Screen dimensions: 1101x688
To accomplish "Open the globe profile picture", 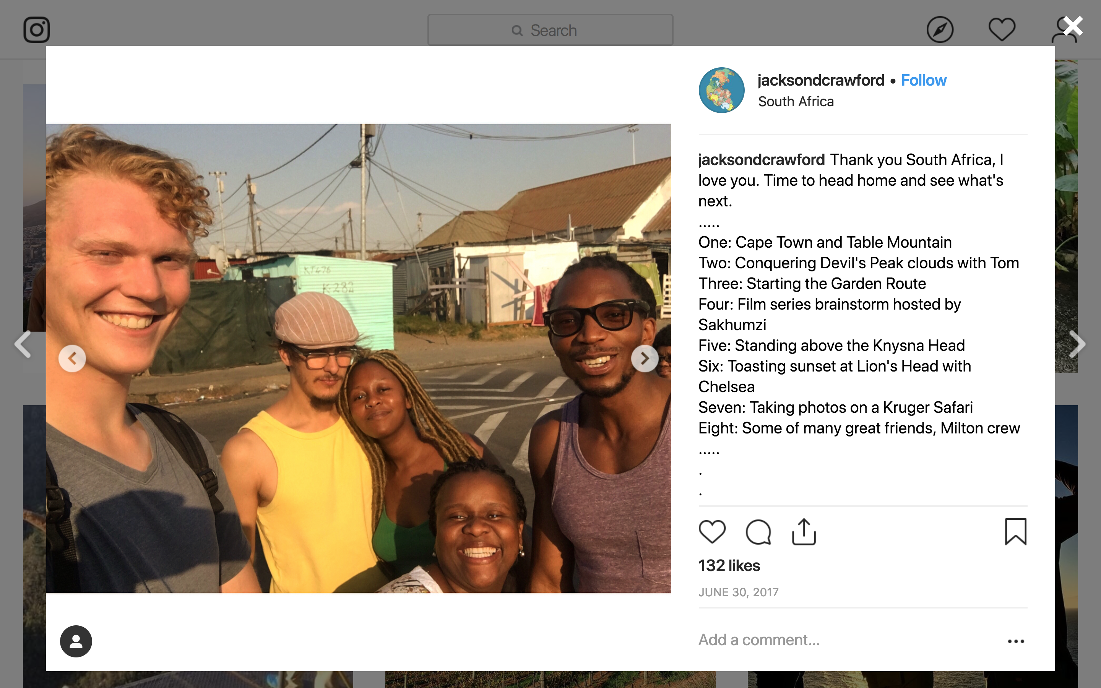I will point(721,90).
